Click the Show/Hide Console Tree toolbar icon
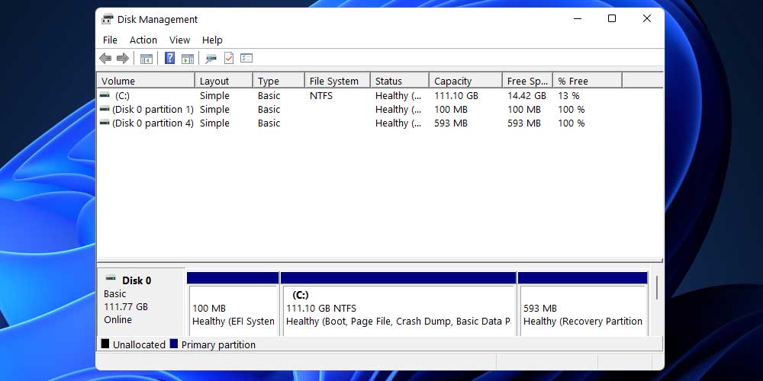This screenshot has width=763, height=381. (146, 59)
